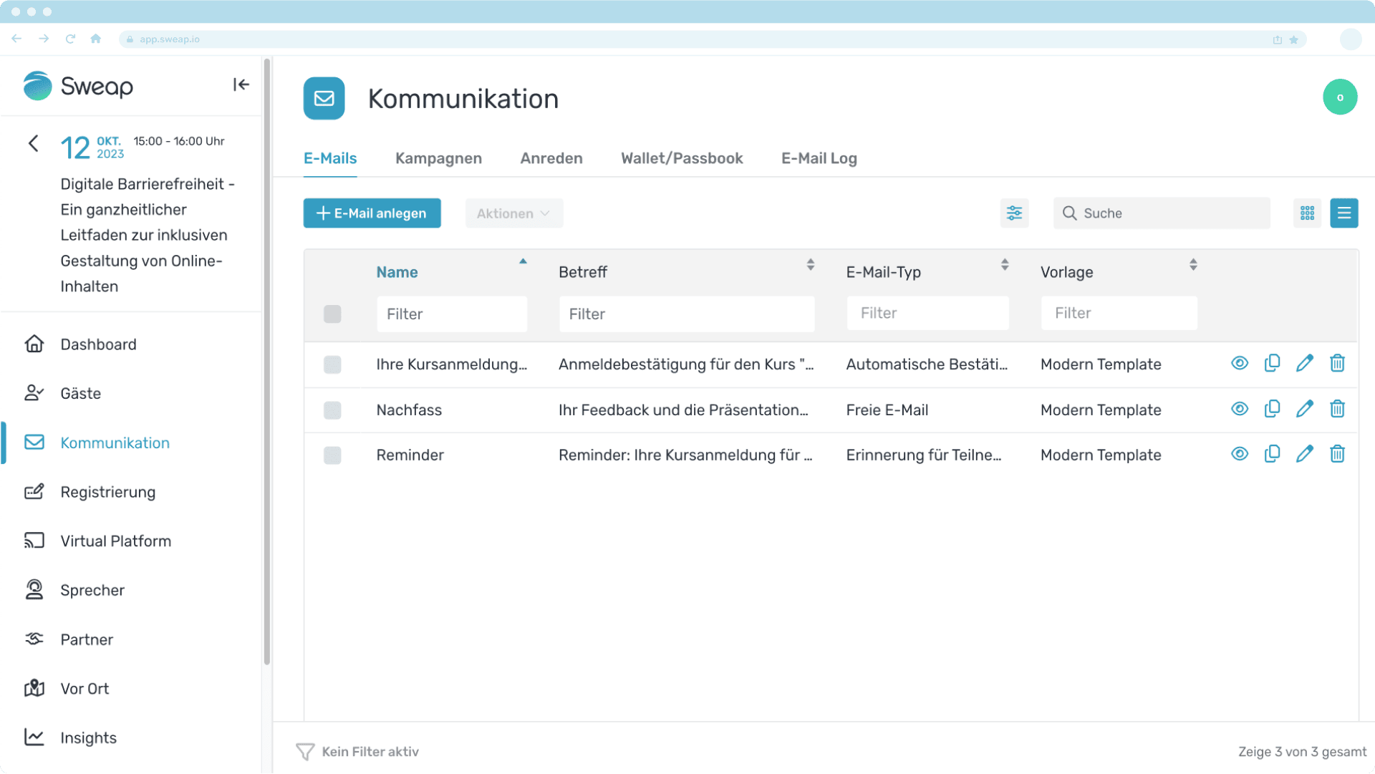Delete the Nachfass email
The image size is (1375, 774).
click(x=1337, y=409)
